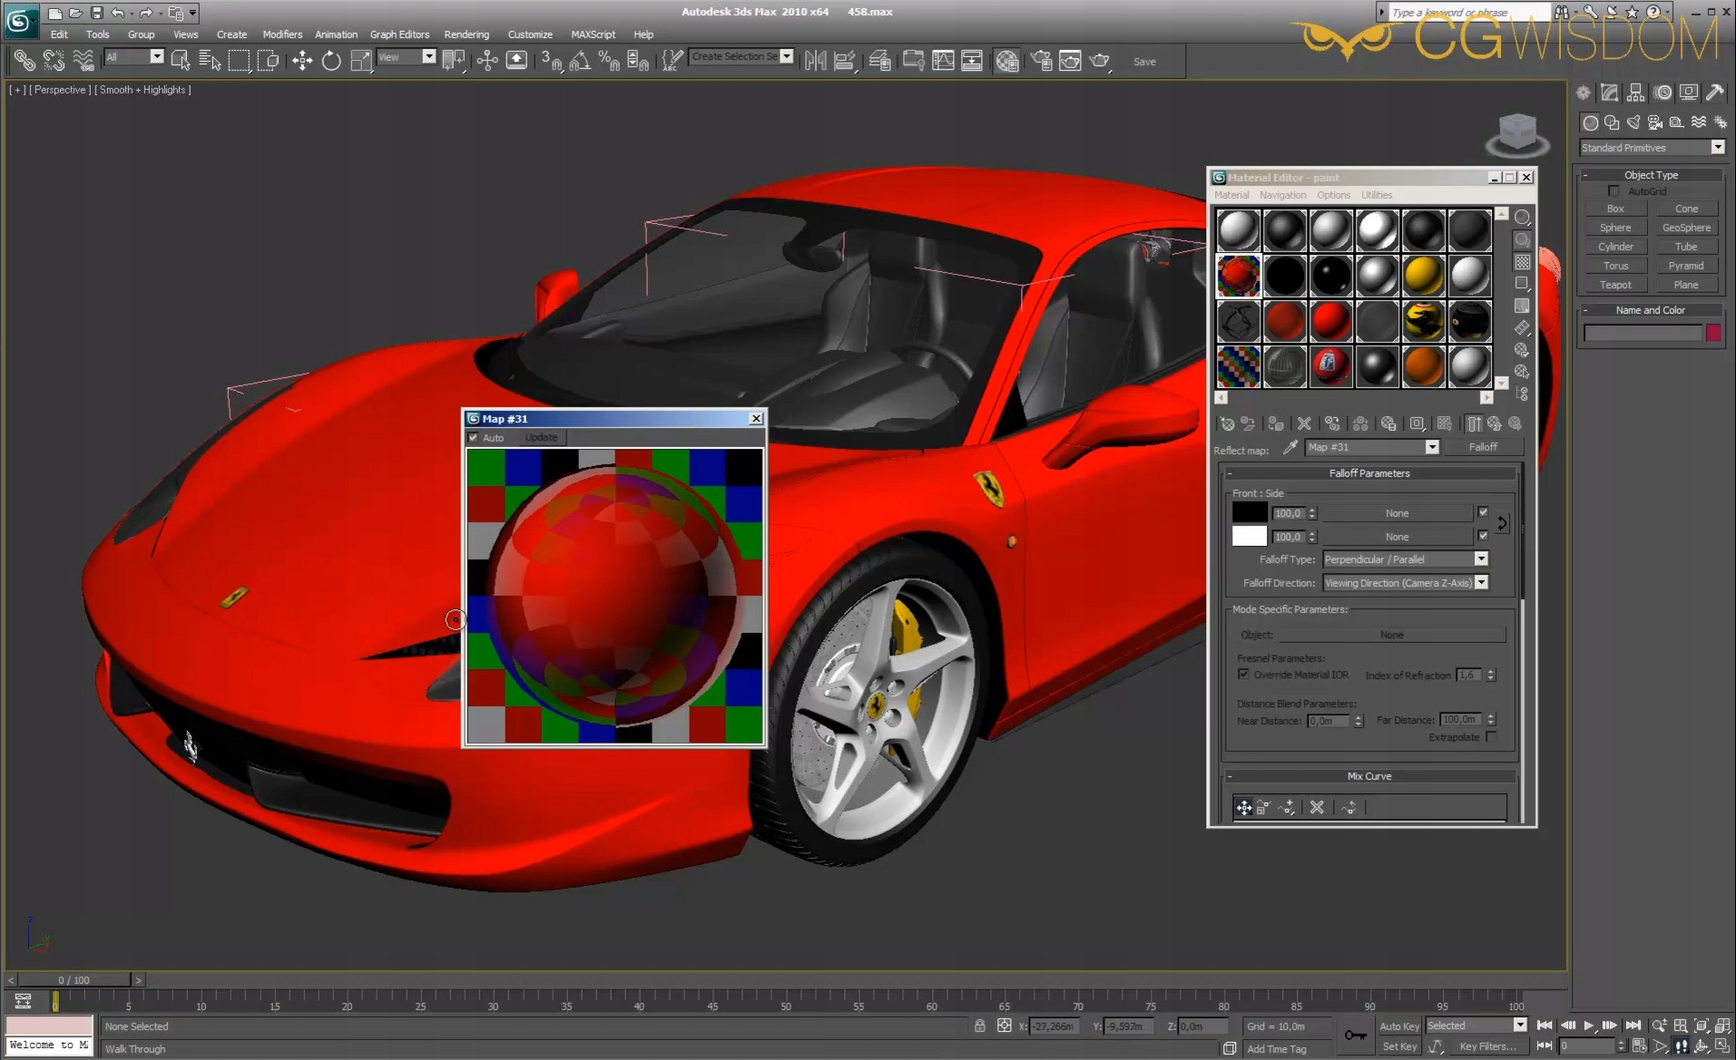1736x1060 pixels.
Task: Open the Falloff Type dropdown
Action: point(1481,559)
